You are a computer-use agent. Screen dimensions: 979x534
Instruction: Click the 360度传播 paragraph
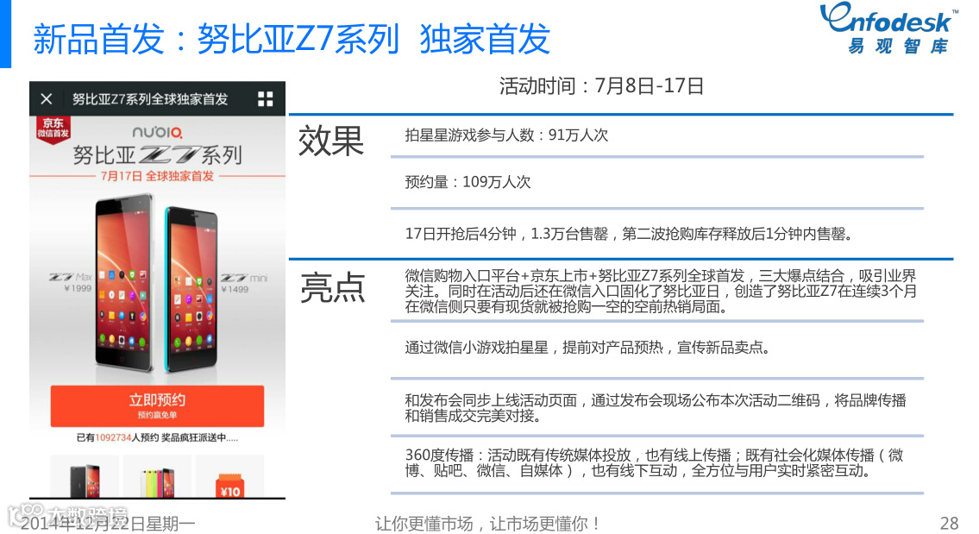coord(654,462)
